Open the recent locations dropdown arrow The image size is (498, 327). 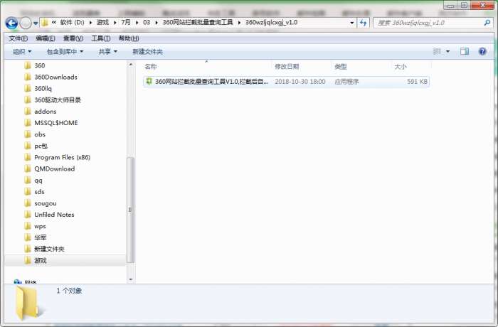(36, 23)
